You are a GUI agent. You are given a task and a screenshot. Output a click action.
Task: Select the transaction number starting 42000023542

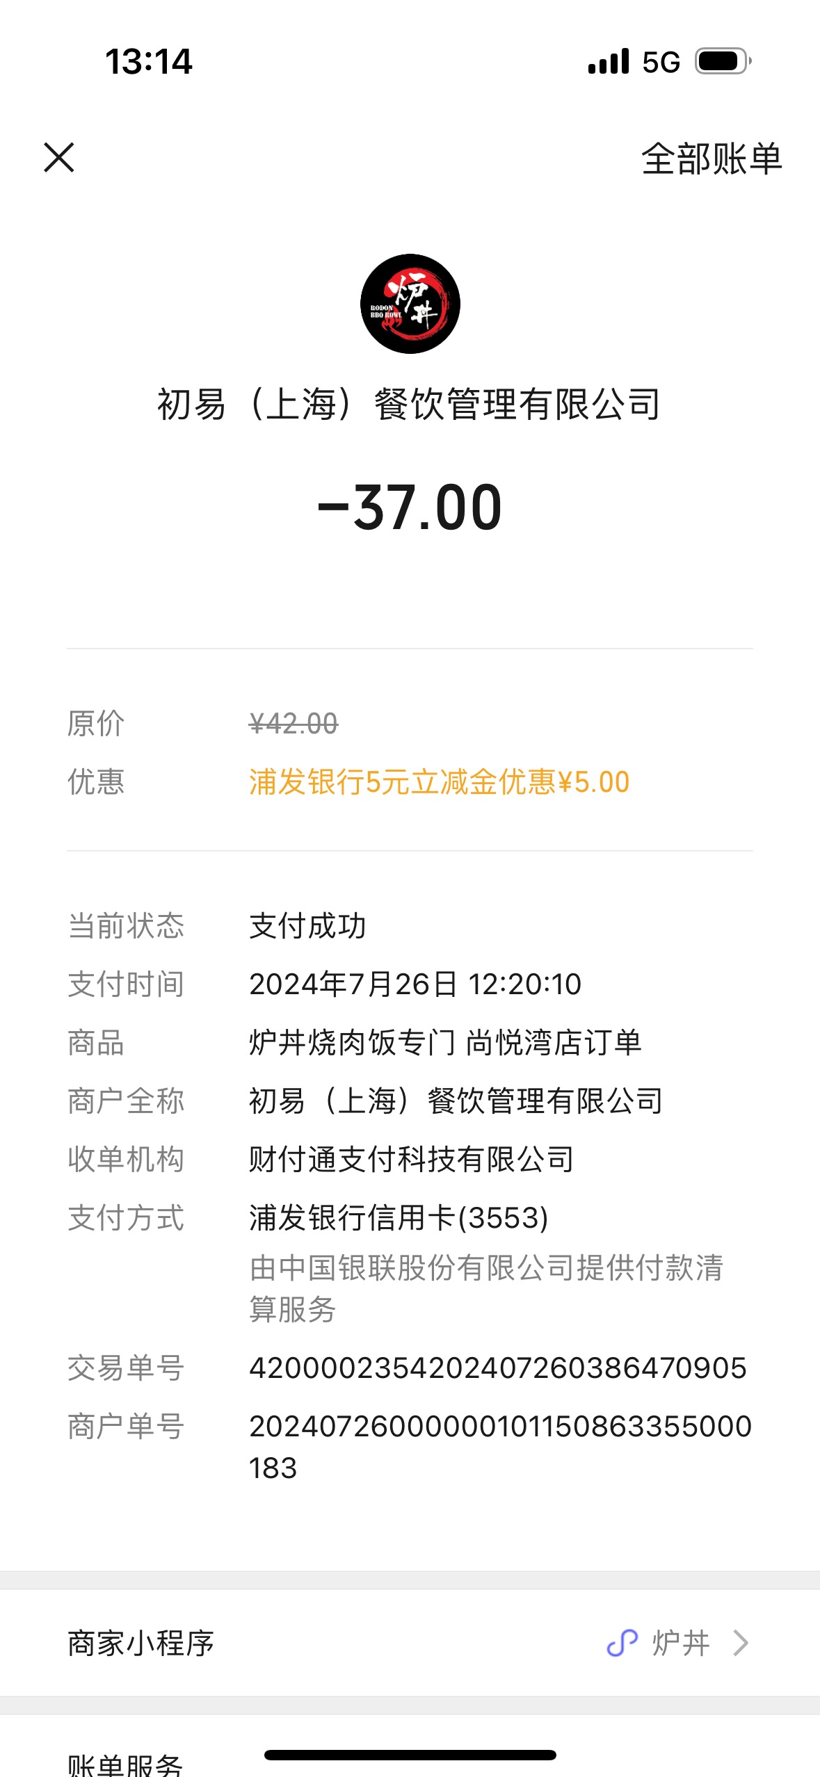point(498,1368)
